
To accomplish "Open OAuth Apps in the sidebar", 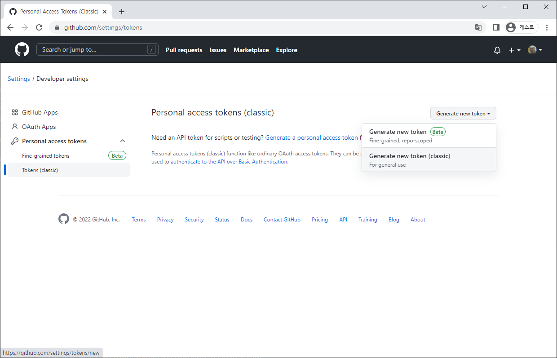I will click(39, 127).
